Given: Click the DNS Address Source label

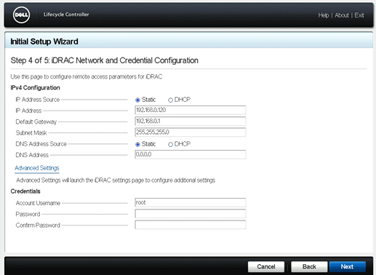Looking at the screenshot, I should coord(41,144).
